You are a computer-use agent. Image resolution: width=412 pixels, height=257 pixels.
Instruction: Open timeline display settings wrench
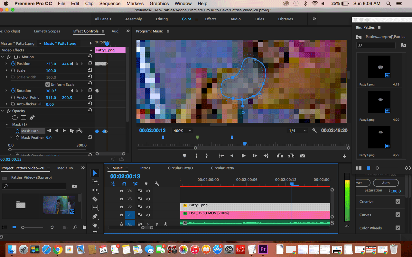point(157,184)
